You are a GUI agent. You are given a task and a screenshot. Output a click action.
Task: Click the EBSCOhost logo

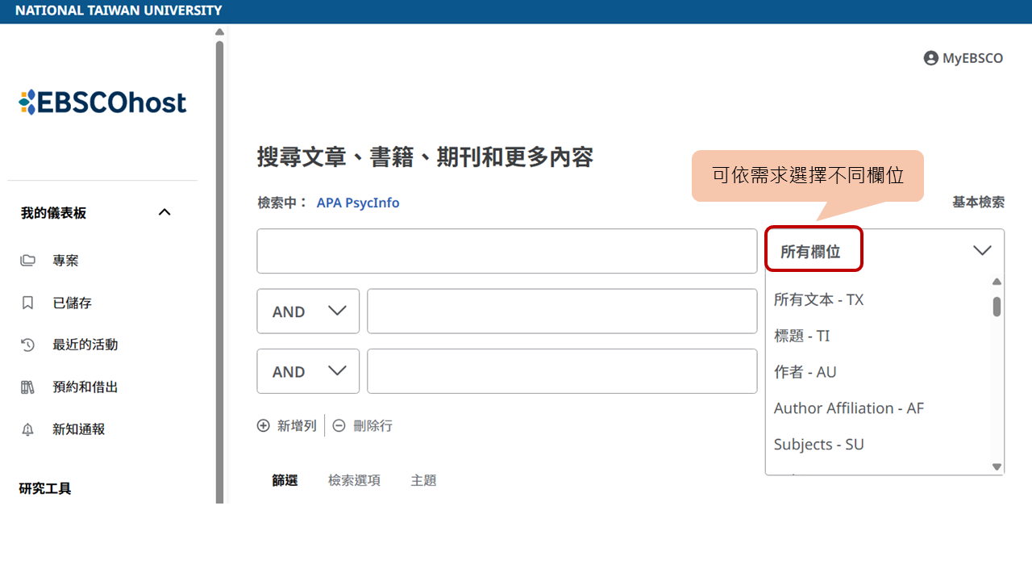click(102, 102)
